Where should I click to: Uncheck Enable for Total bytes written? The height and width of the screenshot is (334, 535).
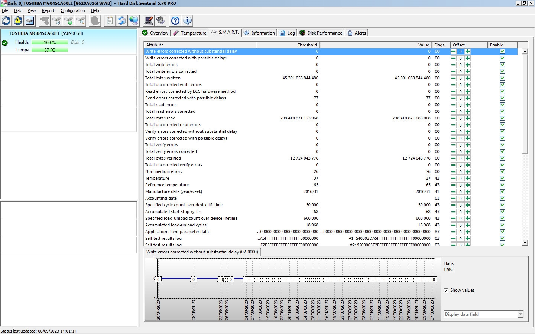(x=502, y=78)
